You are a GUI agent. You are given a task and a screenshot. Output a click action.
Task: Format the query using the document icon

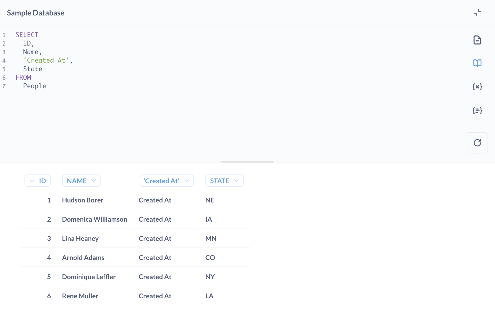tap(477, 40)
